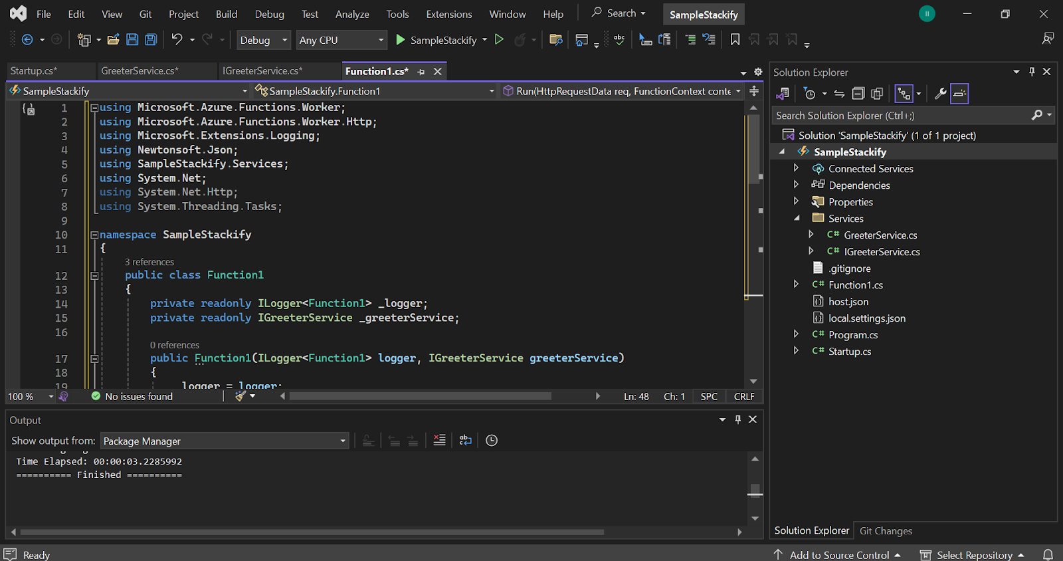1063x561 pixels.
Task: Click Collapse All icon in Solution Explorer
Action: point(858,94)
